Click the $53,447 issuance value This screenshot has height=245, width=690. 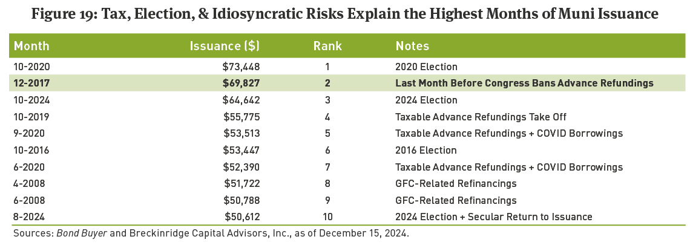[241, 150]
